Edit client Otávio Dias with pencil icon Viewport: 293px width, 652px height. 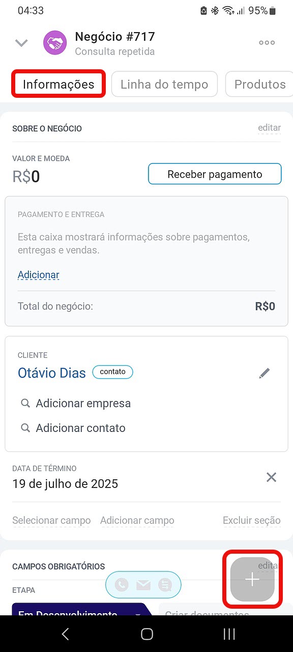(265, 373)
